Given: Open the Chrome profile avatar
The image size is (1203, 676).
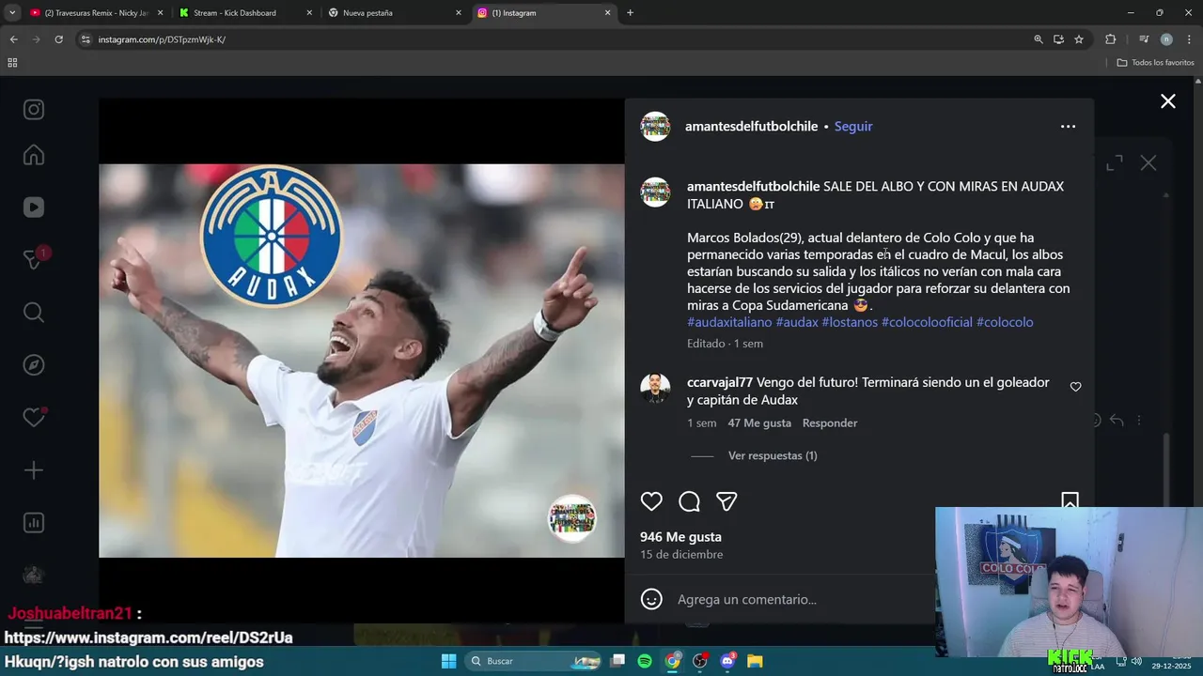Looking at the screenshot, I should click(1166, 39).
